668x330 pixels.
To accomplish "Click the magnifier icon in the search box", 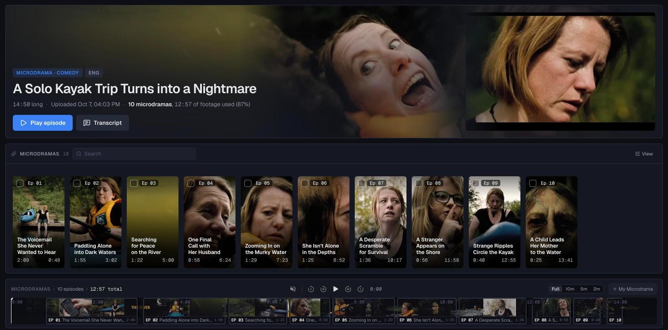I will (79, 154).
